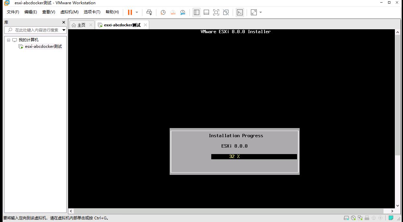This screenshot has height=222, width=403.
Task: Click the network adapter status icon
Action: pos(360,218)
